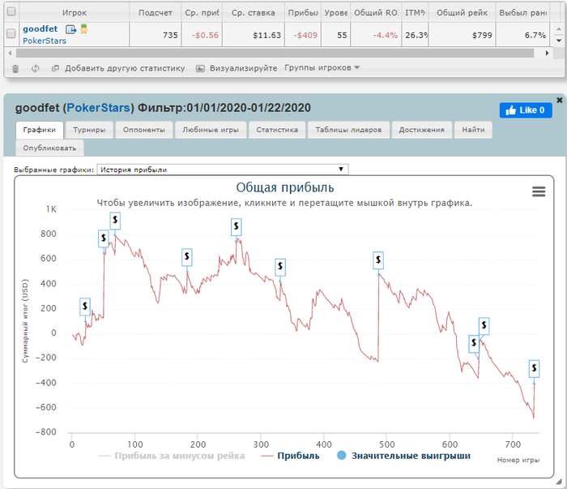
Task: Click Добавить другую статистику link
Action: coord(125,68)
